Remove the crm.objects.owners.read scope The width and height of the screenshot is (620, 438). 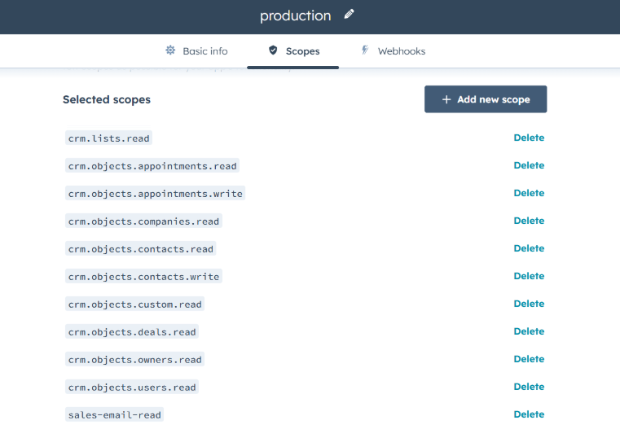pos(528,360)
